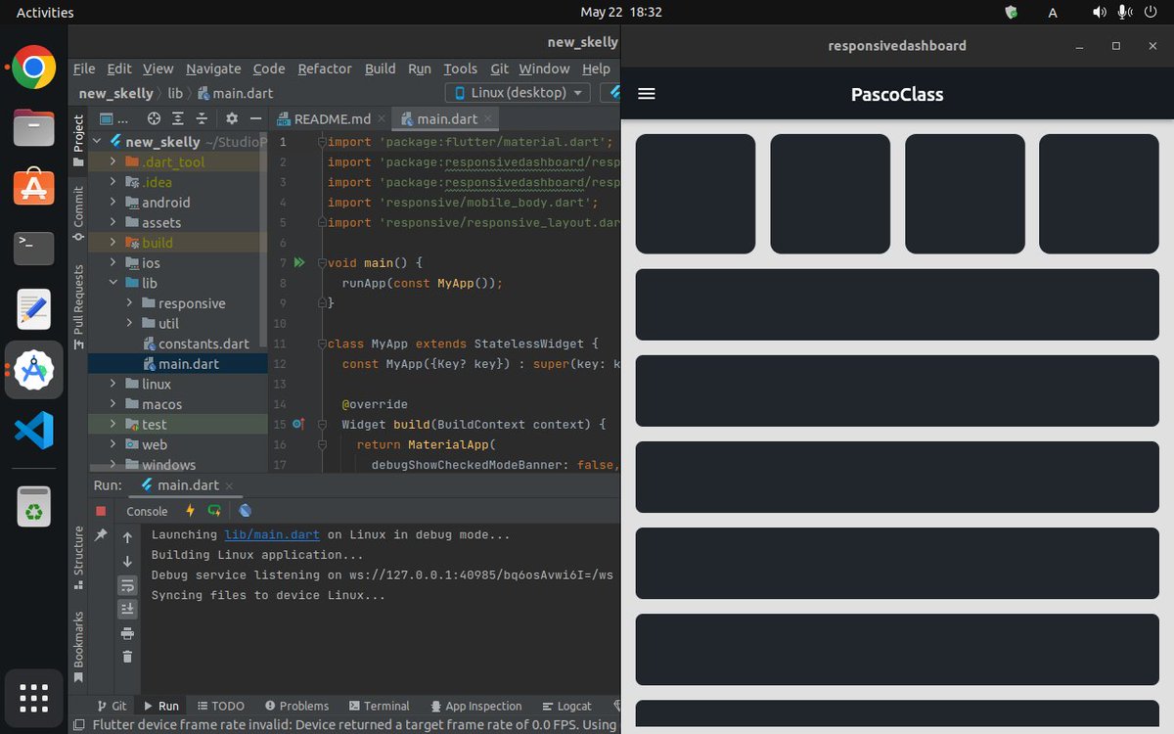Screen dimensions: 1174x734
Task: Click the print console output icon
Action: pyautogui.click(x=127, y=633)
